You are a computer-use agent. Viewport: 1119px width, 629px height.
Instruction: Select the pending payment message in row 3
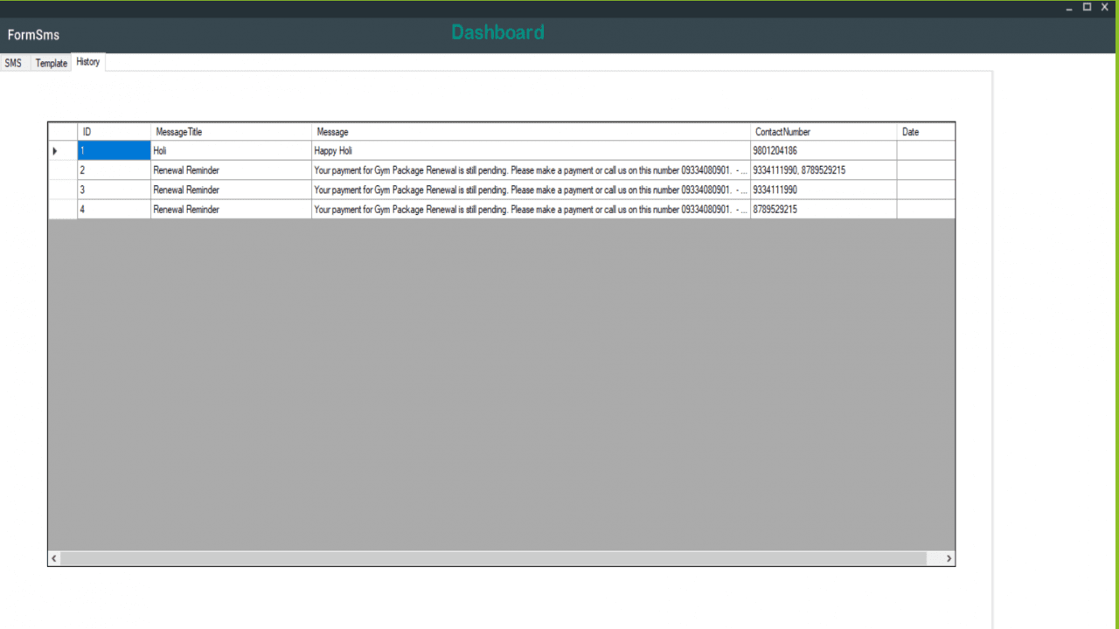tap(531, 190)
